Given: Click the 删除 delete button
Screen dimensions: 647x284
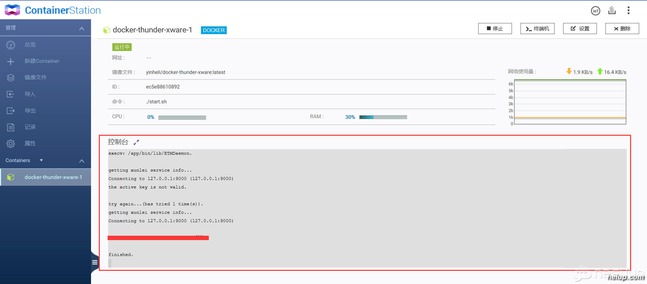Looking at the screenshot, I should 622,29.
